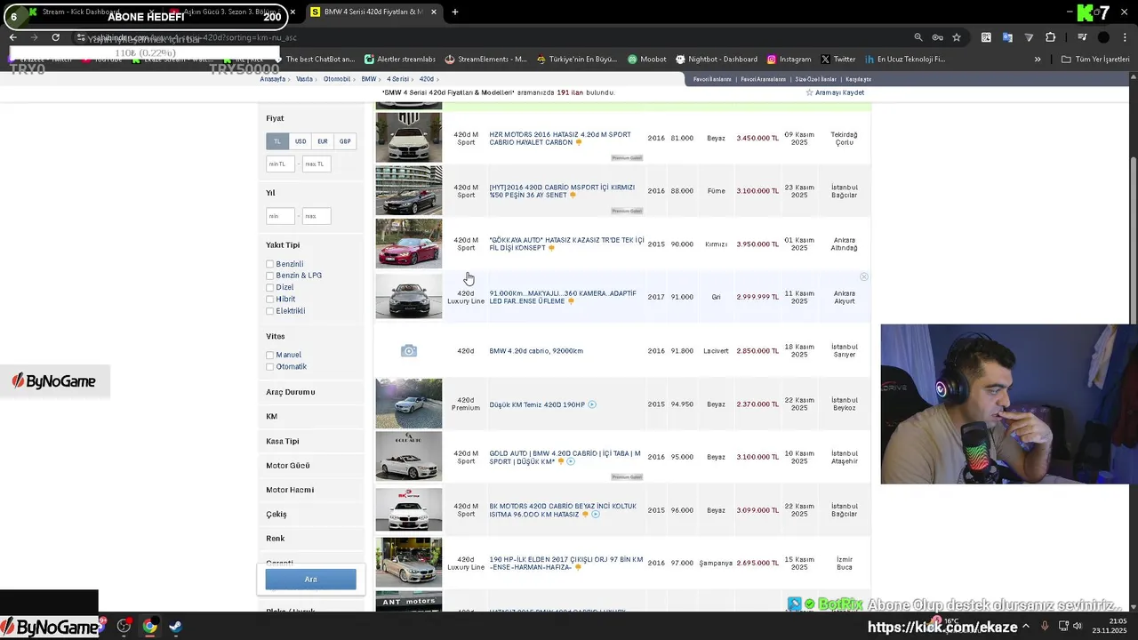Open the extensions puzzle icon
Screen dimensions: 1138x640
pyautogui.click(x=1051, y=37)
